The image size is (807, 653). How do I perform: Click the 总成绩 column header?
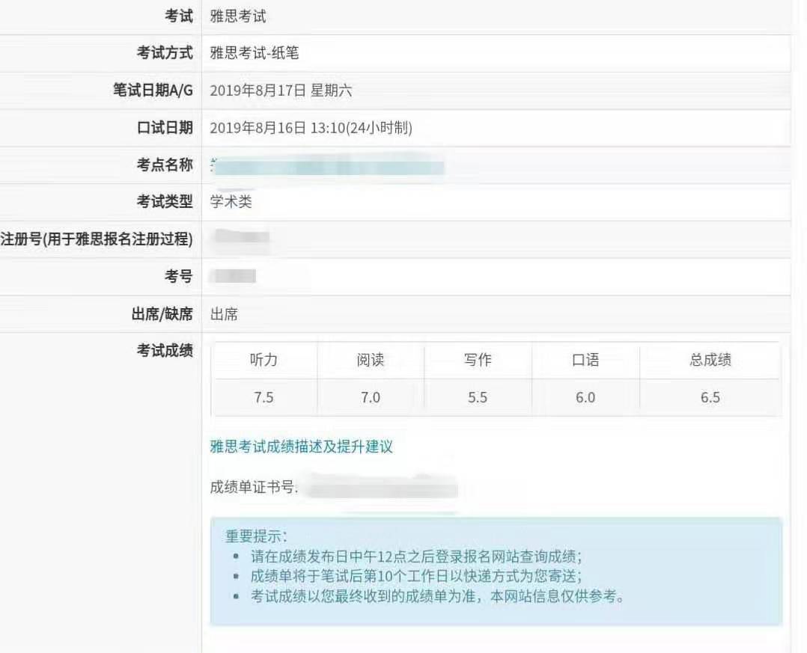pos(710,360)
